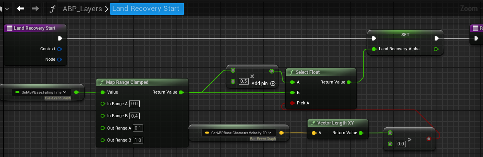This screenshot has height=157, width=483.
Task: Click the SET node execution output pin
Action: tap(437, 38)
